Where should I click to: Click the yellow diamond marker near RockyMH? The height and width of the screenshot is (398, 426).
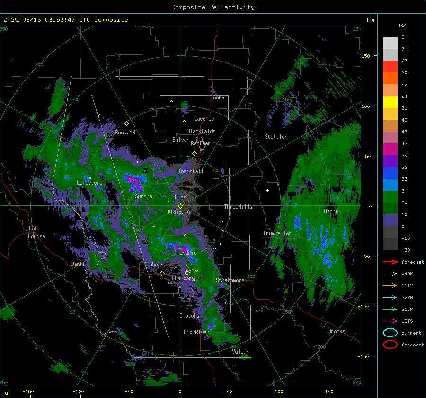126,124
